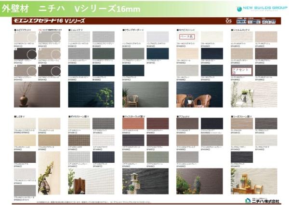The height and width of the screenshot is (205, 289).
Task: Select the green-gray swatch in ツイスターウッド調V
Action: [x=158, y=157]
